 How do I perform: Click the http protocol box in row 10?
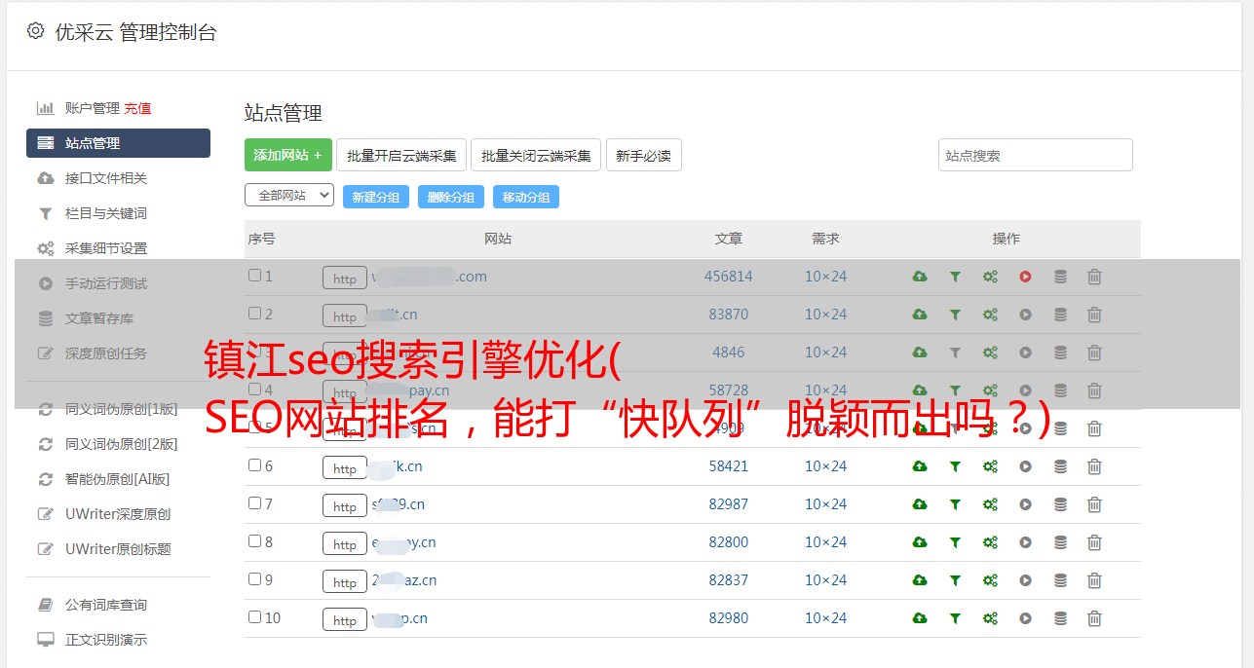[x=345, y=619]
